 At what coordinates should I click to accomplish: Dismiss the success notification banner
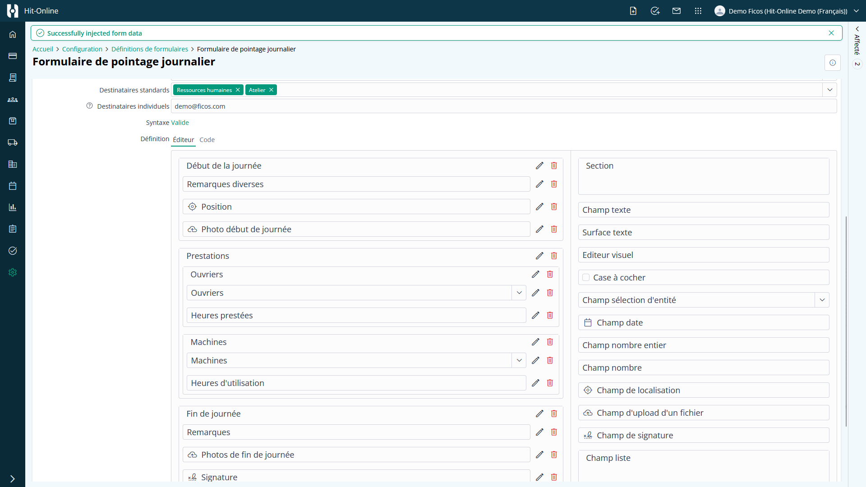(831, 33)
